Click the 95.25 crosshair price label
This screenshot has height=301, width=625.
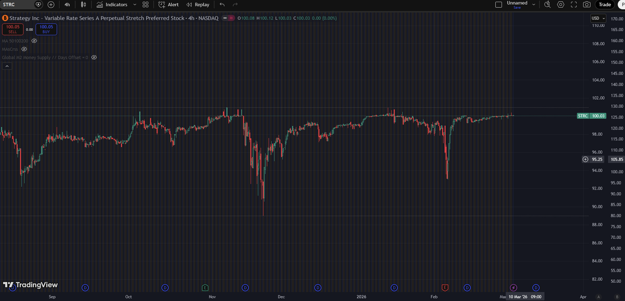click(597, 159)
